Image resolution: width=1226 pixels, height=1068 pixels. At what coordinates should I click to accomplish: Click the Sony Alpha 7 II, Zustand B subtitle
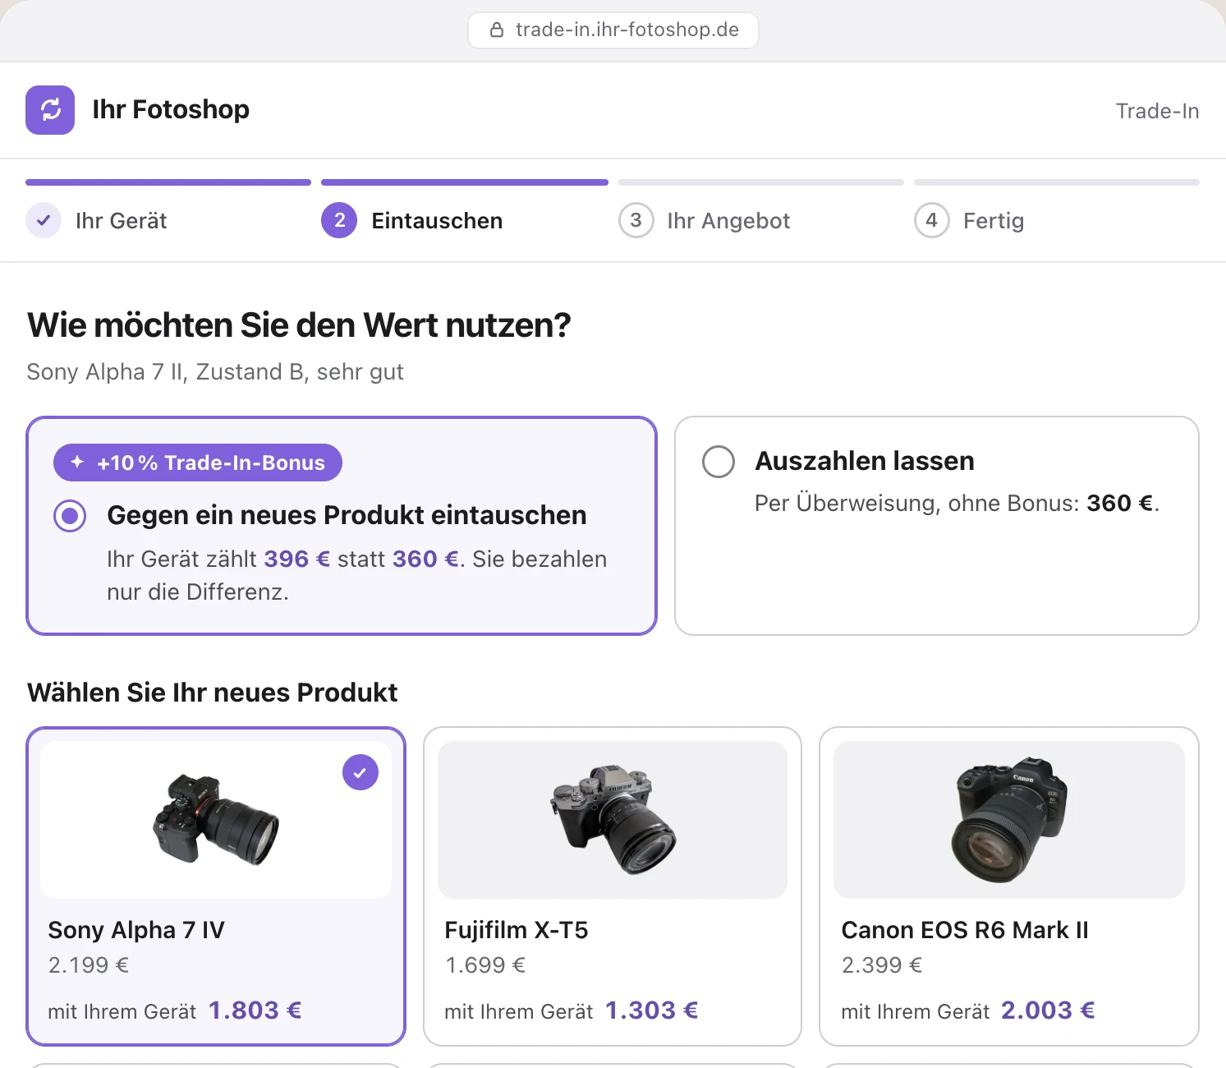[215, 372]
